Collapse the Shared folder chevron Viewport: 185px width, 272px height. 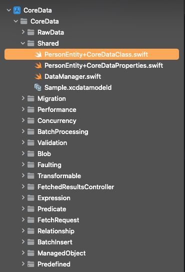coord(23,43)
